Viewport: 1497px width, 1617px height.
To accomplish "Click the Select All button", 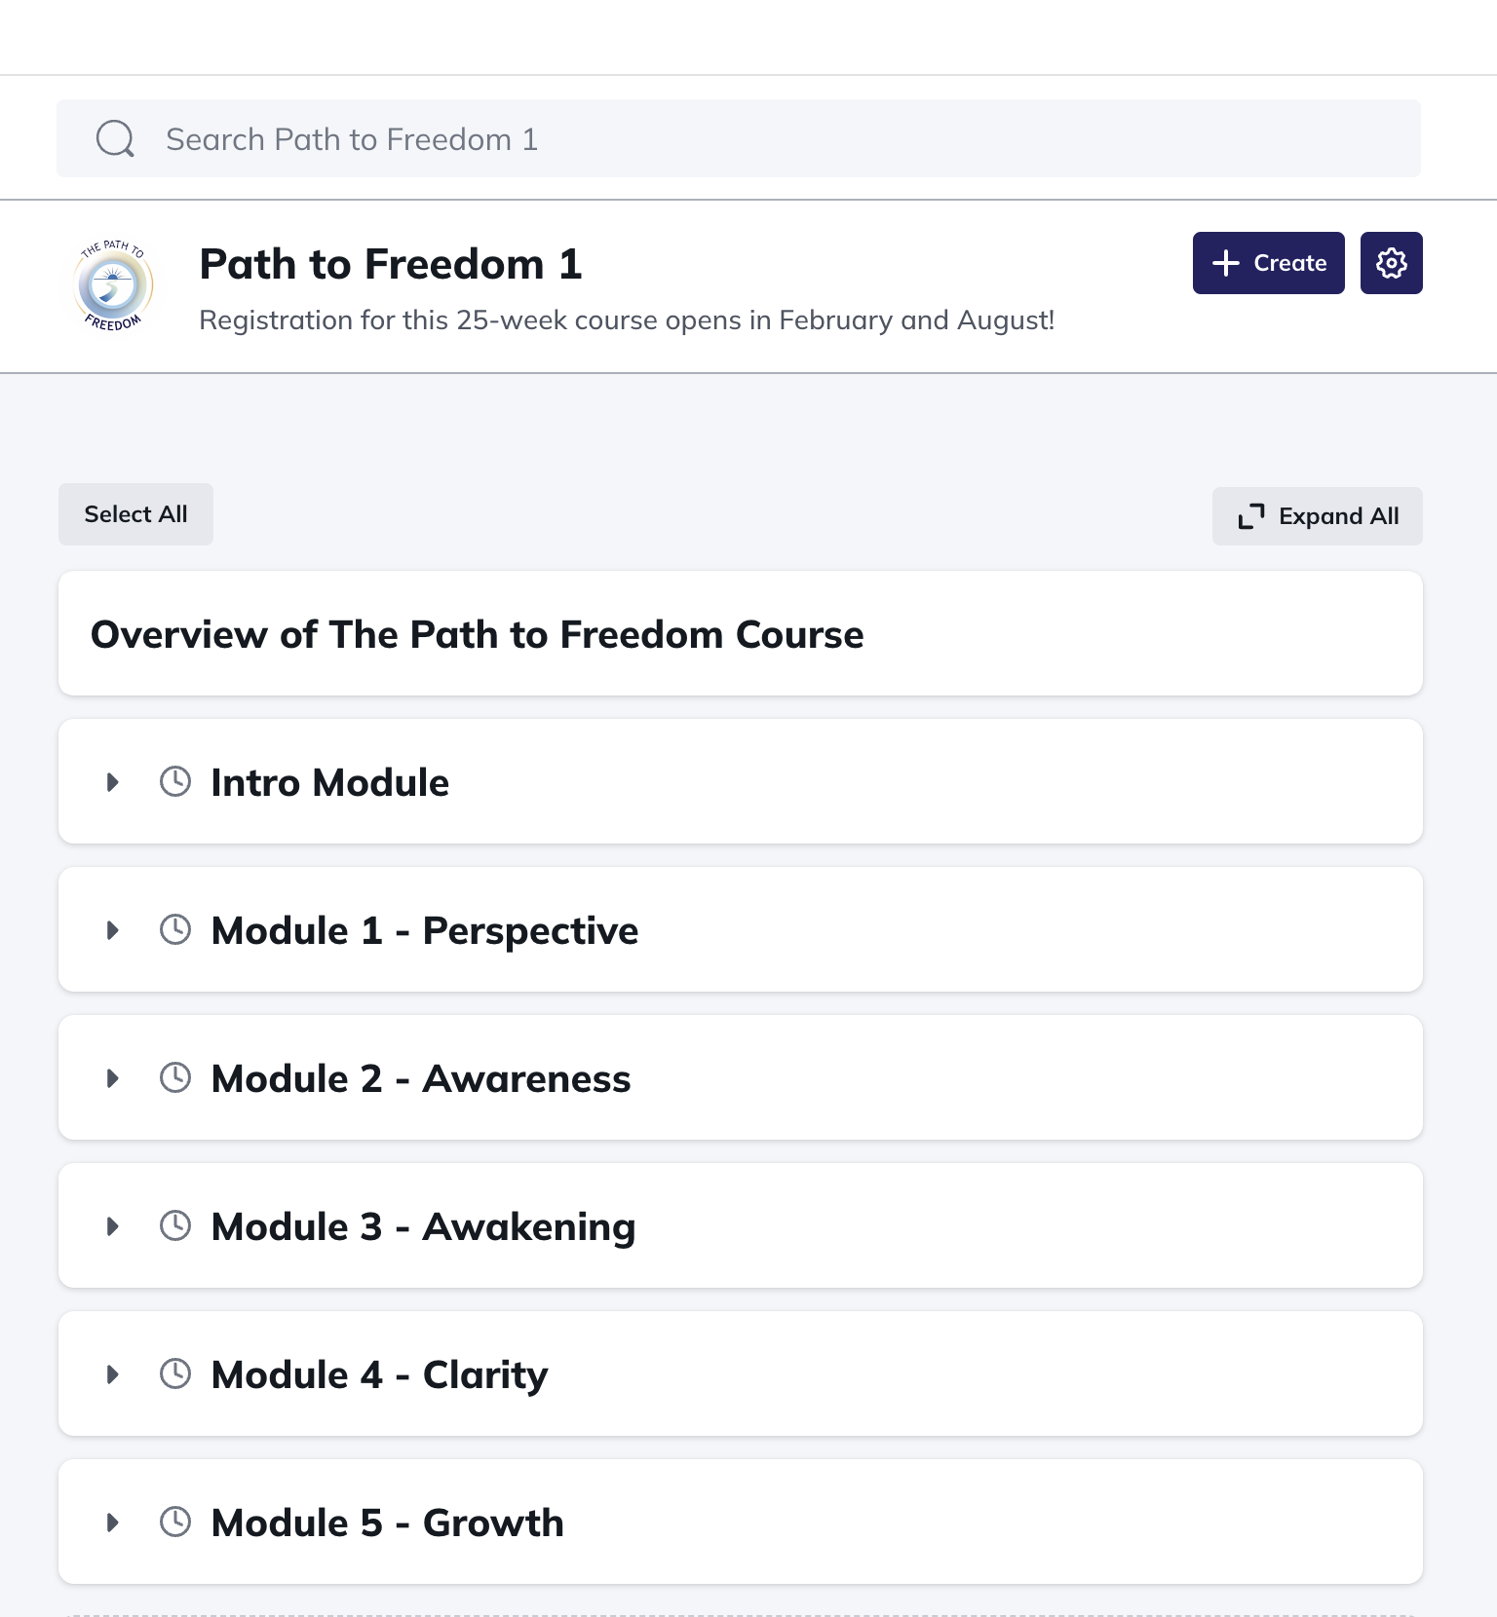I will [x=135, y=514].
